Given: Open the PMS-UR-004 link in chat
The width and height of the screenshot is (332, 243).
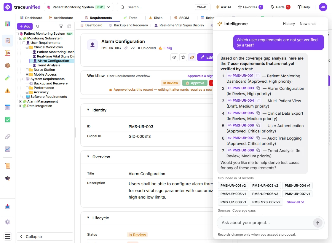Looking at the screenshot, I should 241,100.
